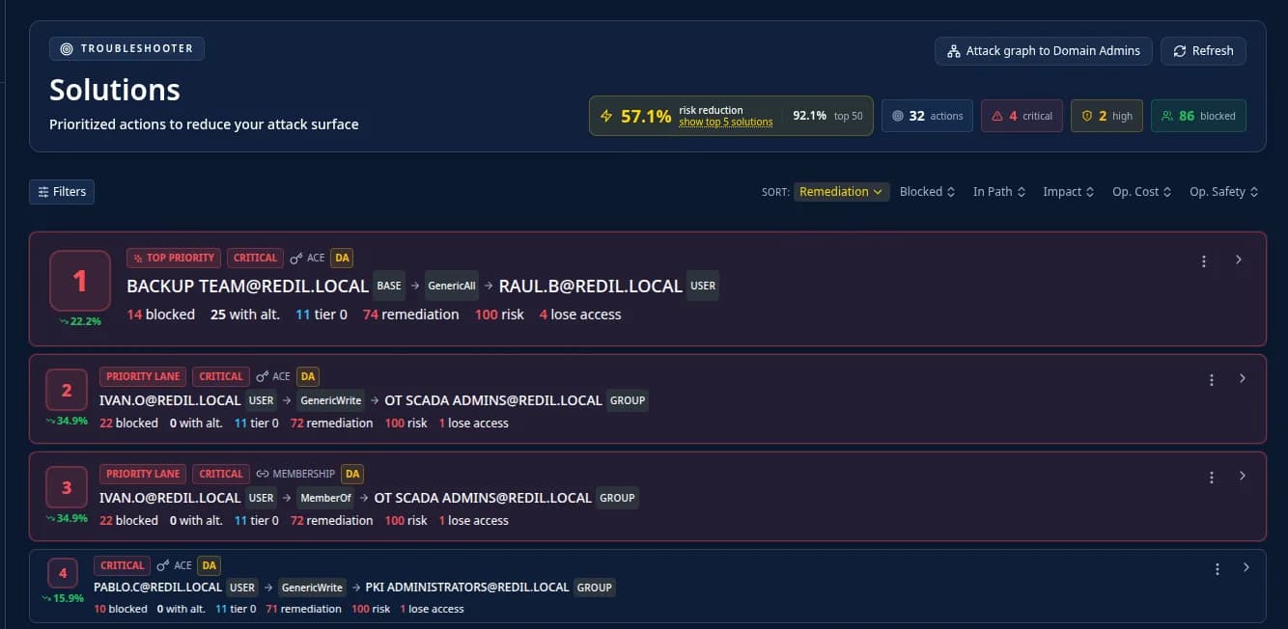The height and width of the screenshot is (629, 1288).
Task: Open three-dot menu for solution 3
Action: tap(1212, 478)
